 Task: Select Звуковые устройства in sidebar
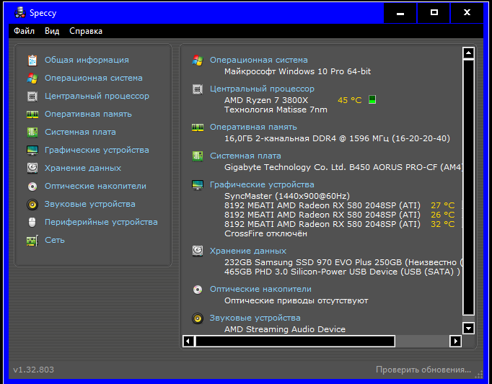(89, 204)
